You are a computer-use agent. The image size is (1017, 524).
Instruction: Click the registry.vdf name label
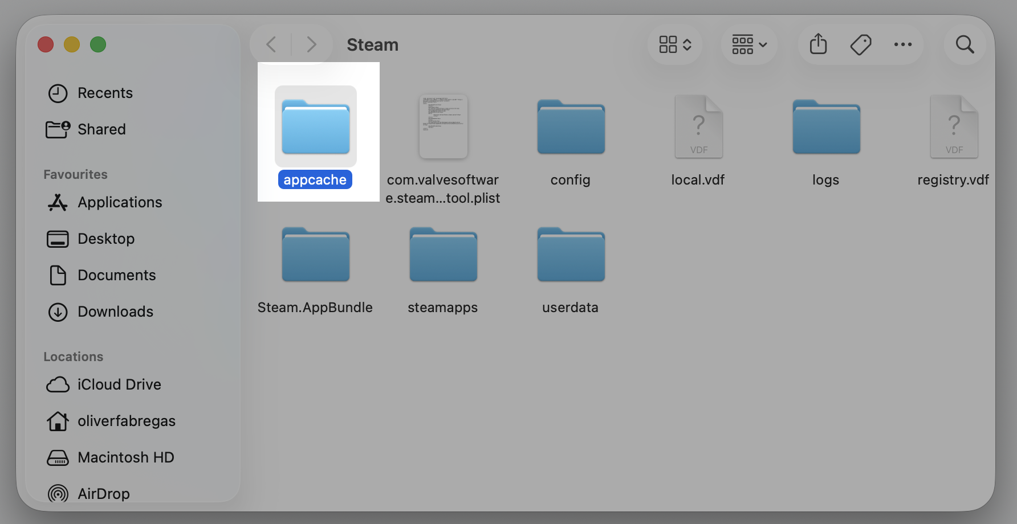(x=953, y=180)
